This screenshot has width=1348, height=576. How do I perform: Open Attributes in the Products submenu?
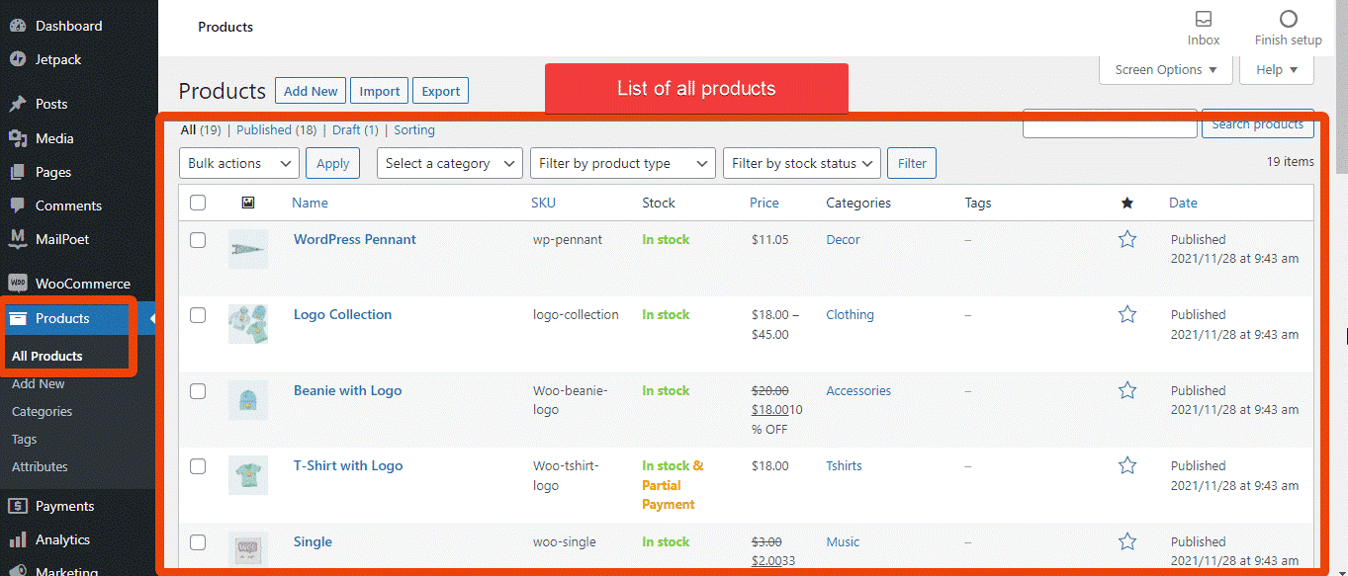(x=40, y=466)
